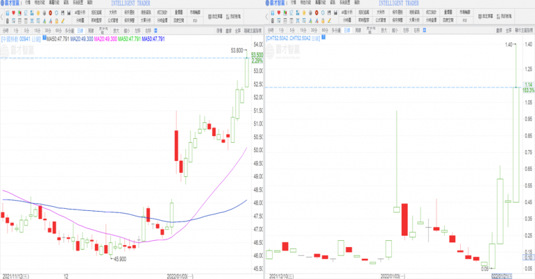
Task: Click the 大利市 button in the 00941 window
Action: (x=114, y=12)
